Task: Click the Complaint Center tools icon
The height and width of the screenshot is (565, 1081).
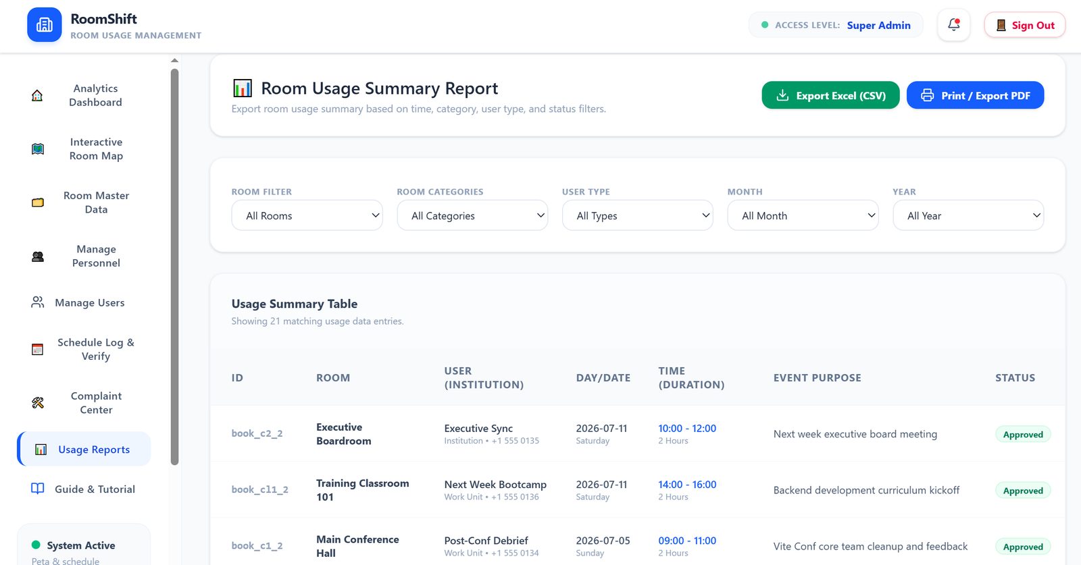Action: click(x=38, y=403)
